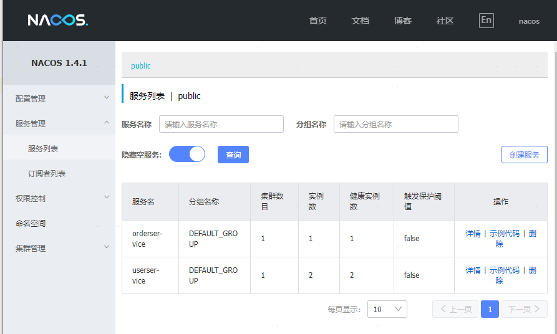Open 命名空间 in the sidebar
Viewport: 557px width, 334px height.
tap(31, 223)
